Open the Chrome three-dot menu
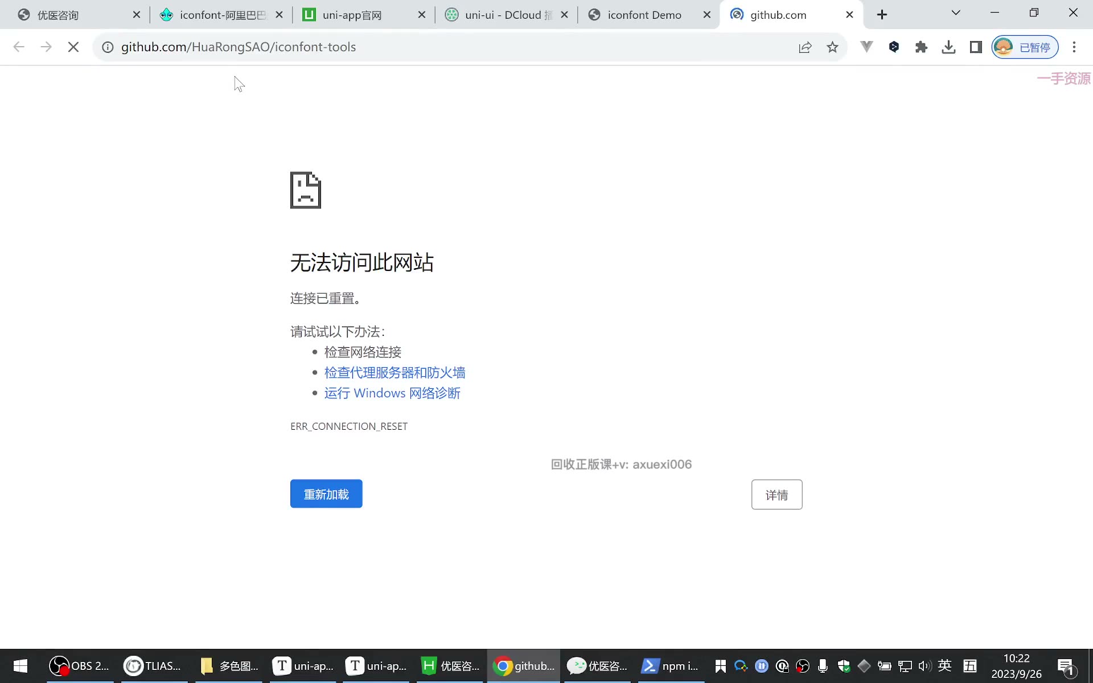1093x683 pixels. pos(1074,47)
